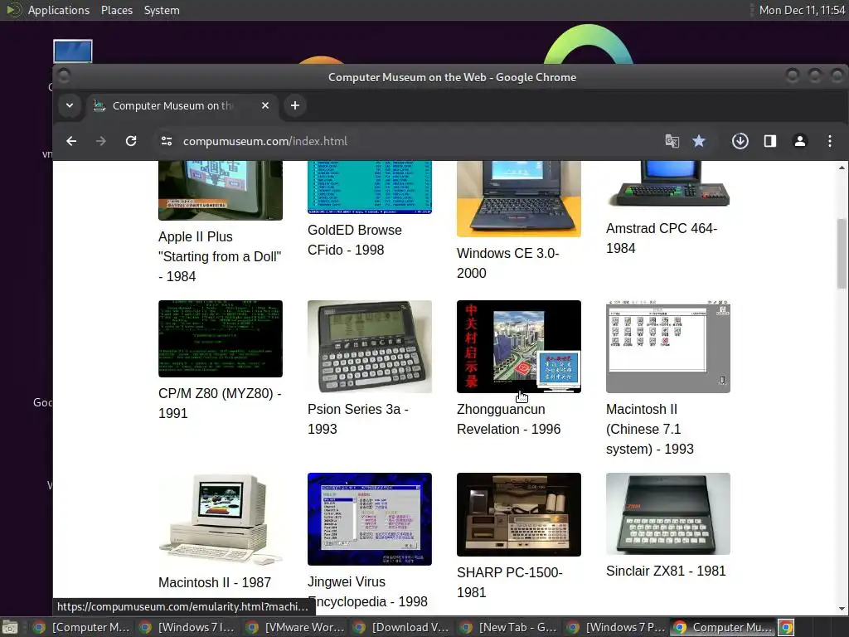Toggle the Chrome side panel icon

770,141
